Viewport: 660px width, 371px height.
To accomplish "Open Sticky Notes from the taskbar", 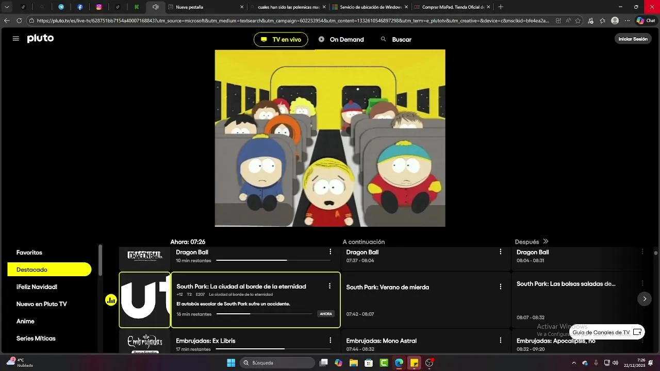I will [414, 363].
